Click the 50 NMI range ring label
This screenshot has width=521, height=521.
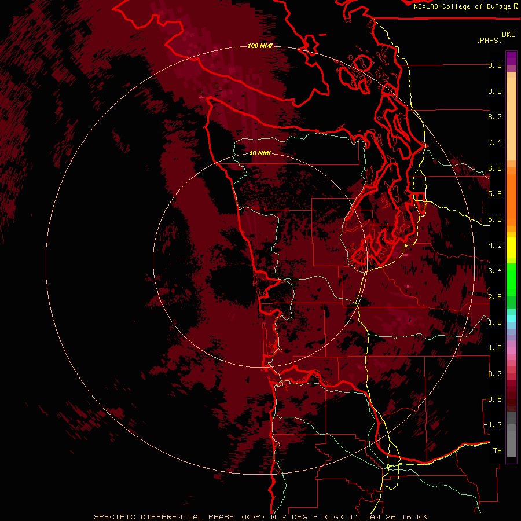(260, 153)
